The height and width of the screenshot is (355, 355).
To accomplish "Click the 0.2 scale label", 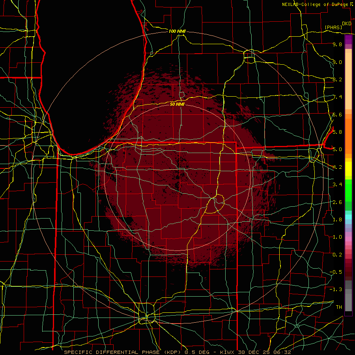I will click(337, 254).
